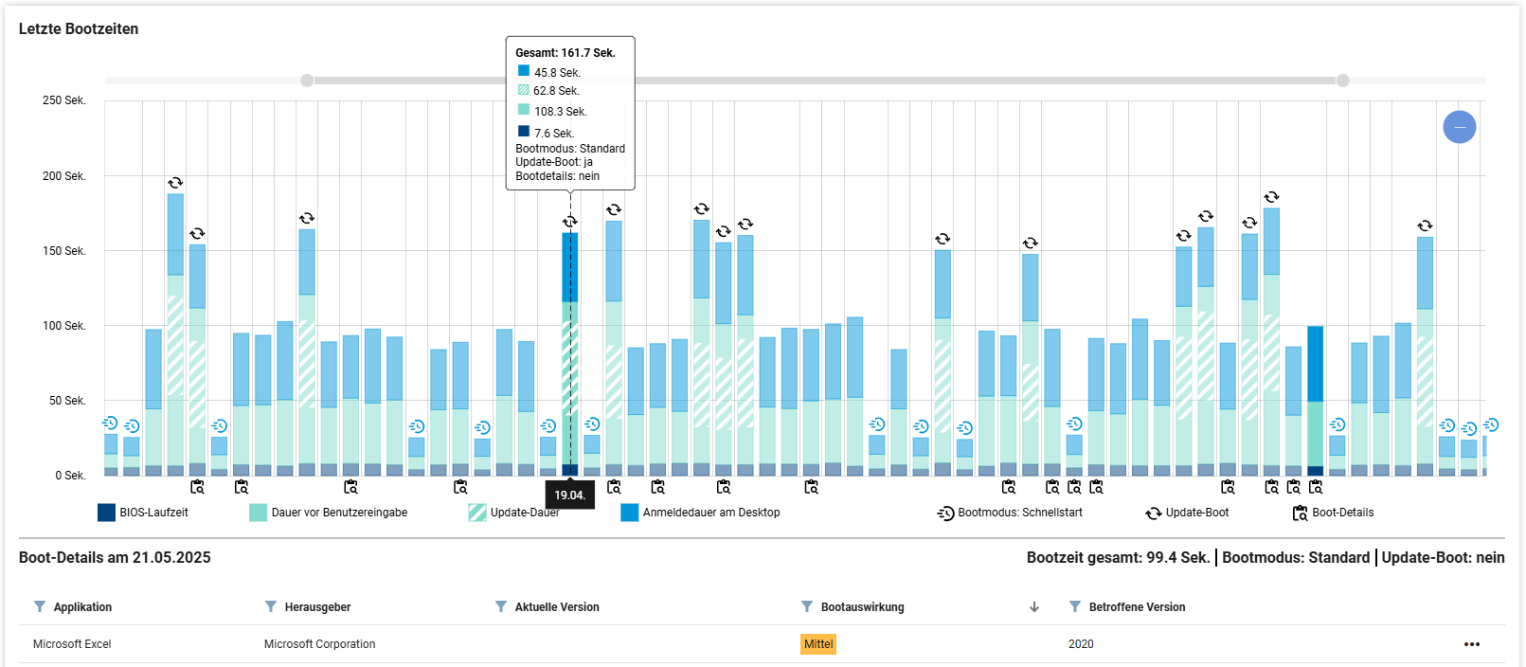Toggle Anmeldedauer am Desktop legend entry

point(700,513)
